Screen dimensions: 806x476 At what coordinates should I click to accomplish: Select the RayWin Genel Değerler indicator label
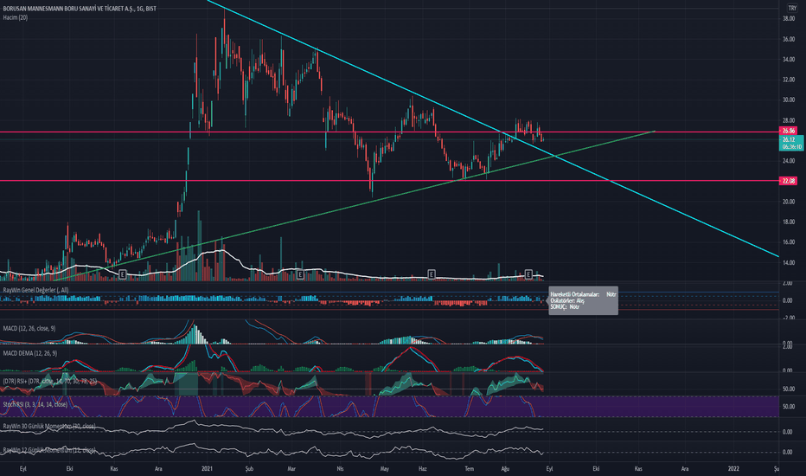pyautogui.click(x=35, y=290)
